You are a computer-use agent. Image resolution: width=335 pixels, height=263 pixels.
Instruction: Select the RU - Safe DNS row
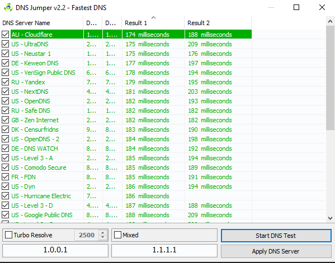pyautogui.click(x=126, y=110)
